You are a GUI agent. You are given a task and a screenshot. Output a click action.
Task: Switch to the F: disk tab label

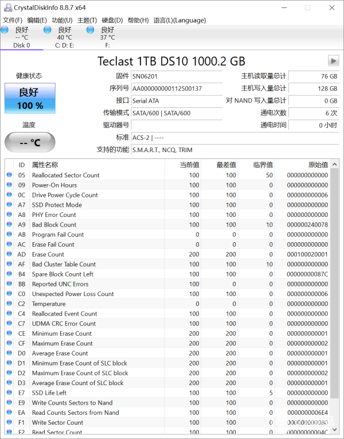(x=107, y=45)
